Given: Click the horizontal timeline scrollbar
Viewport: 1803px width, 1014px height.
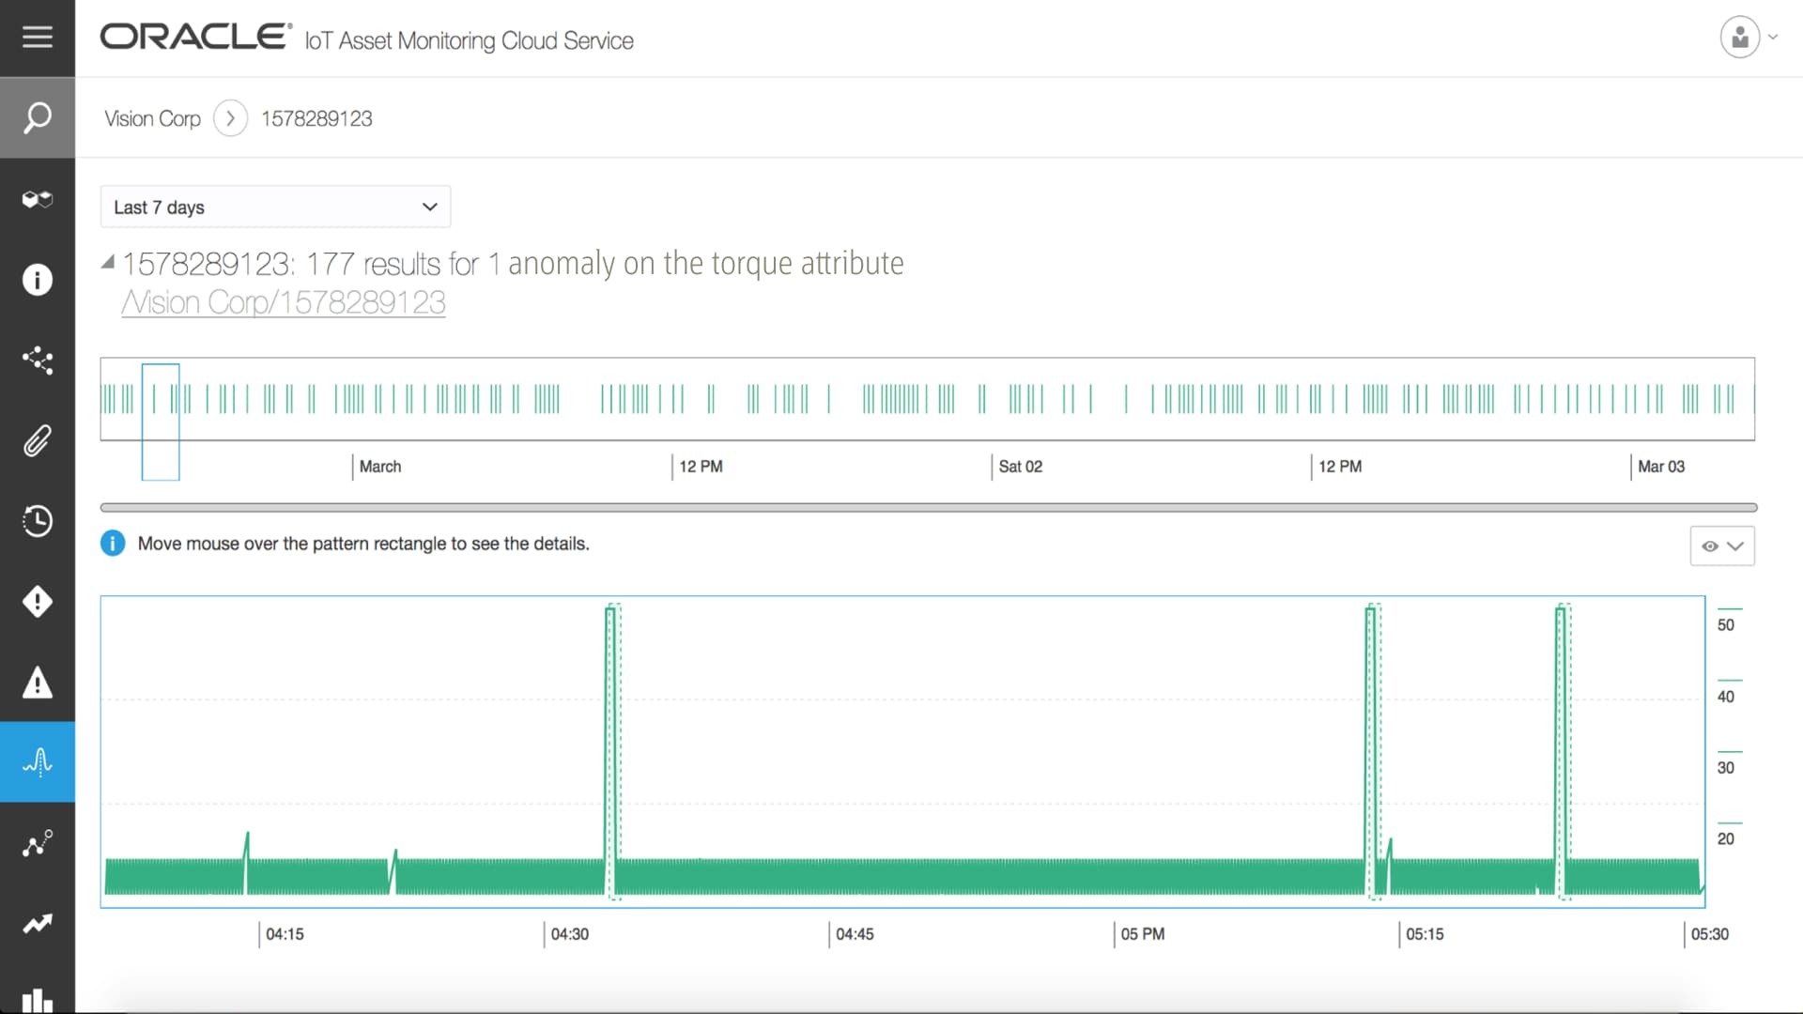Looking at the screenshot, I should tap(928, 508).
